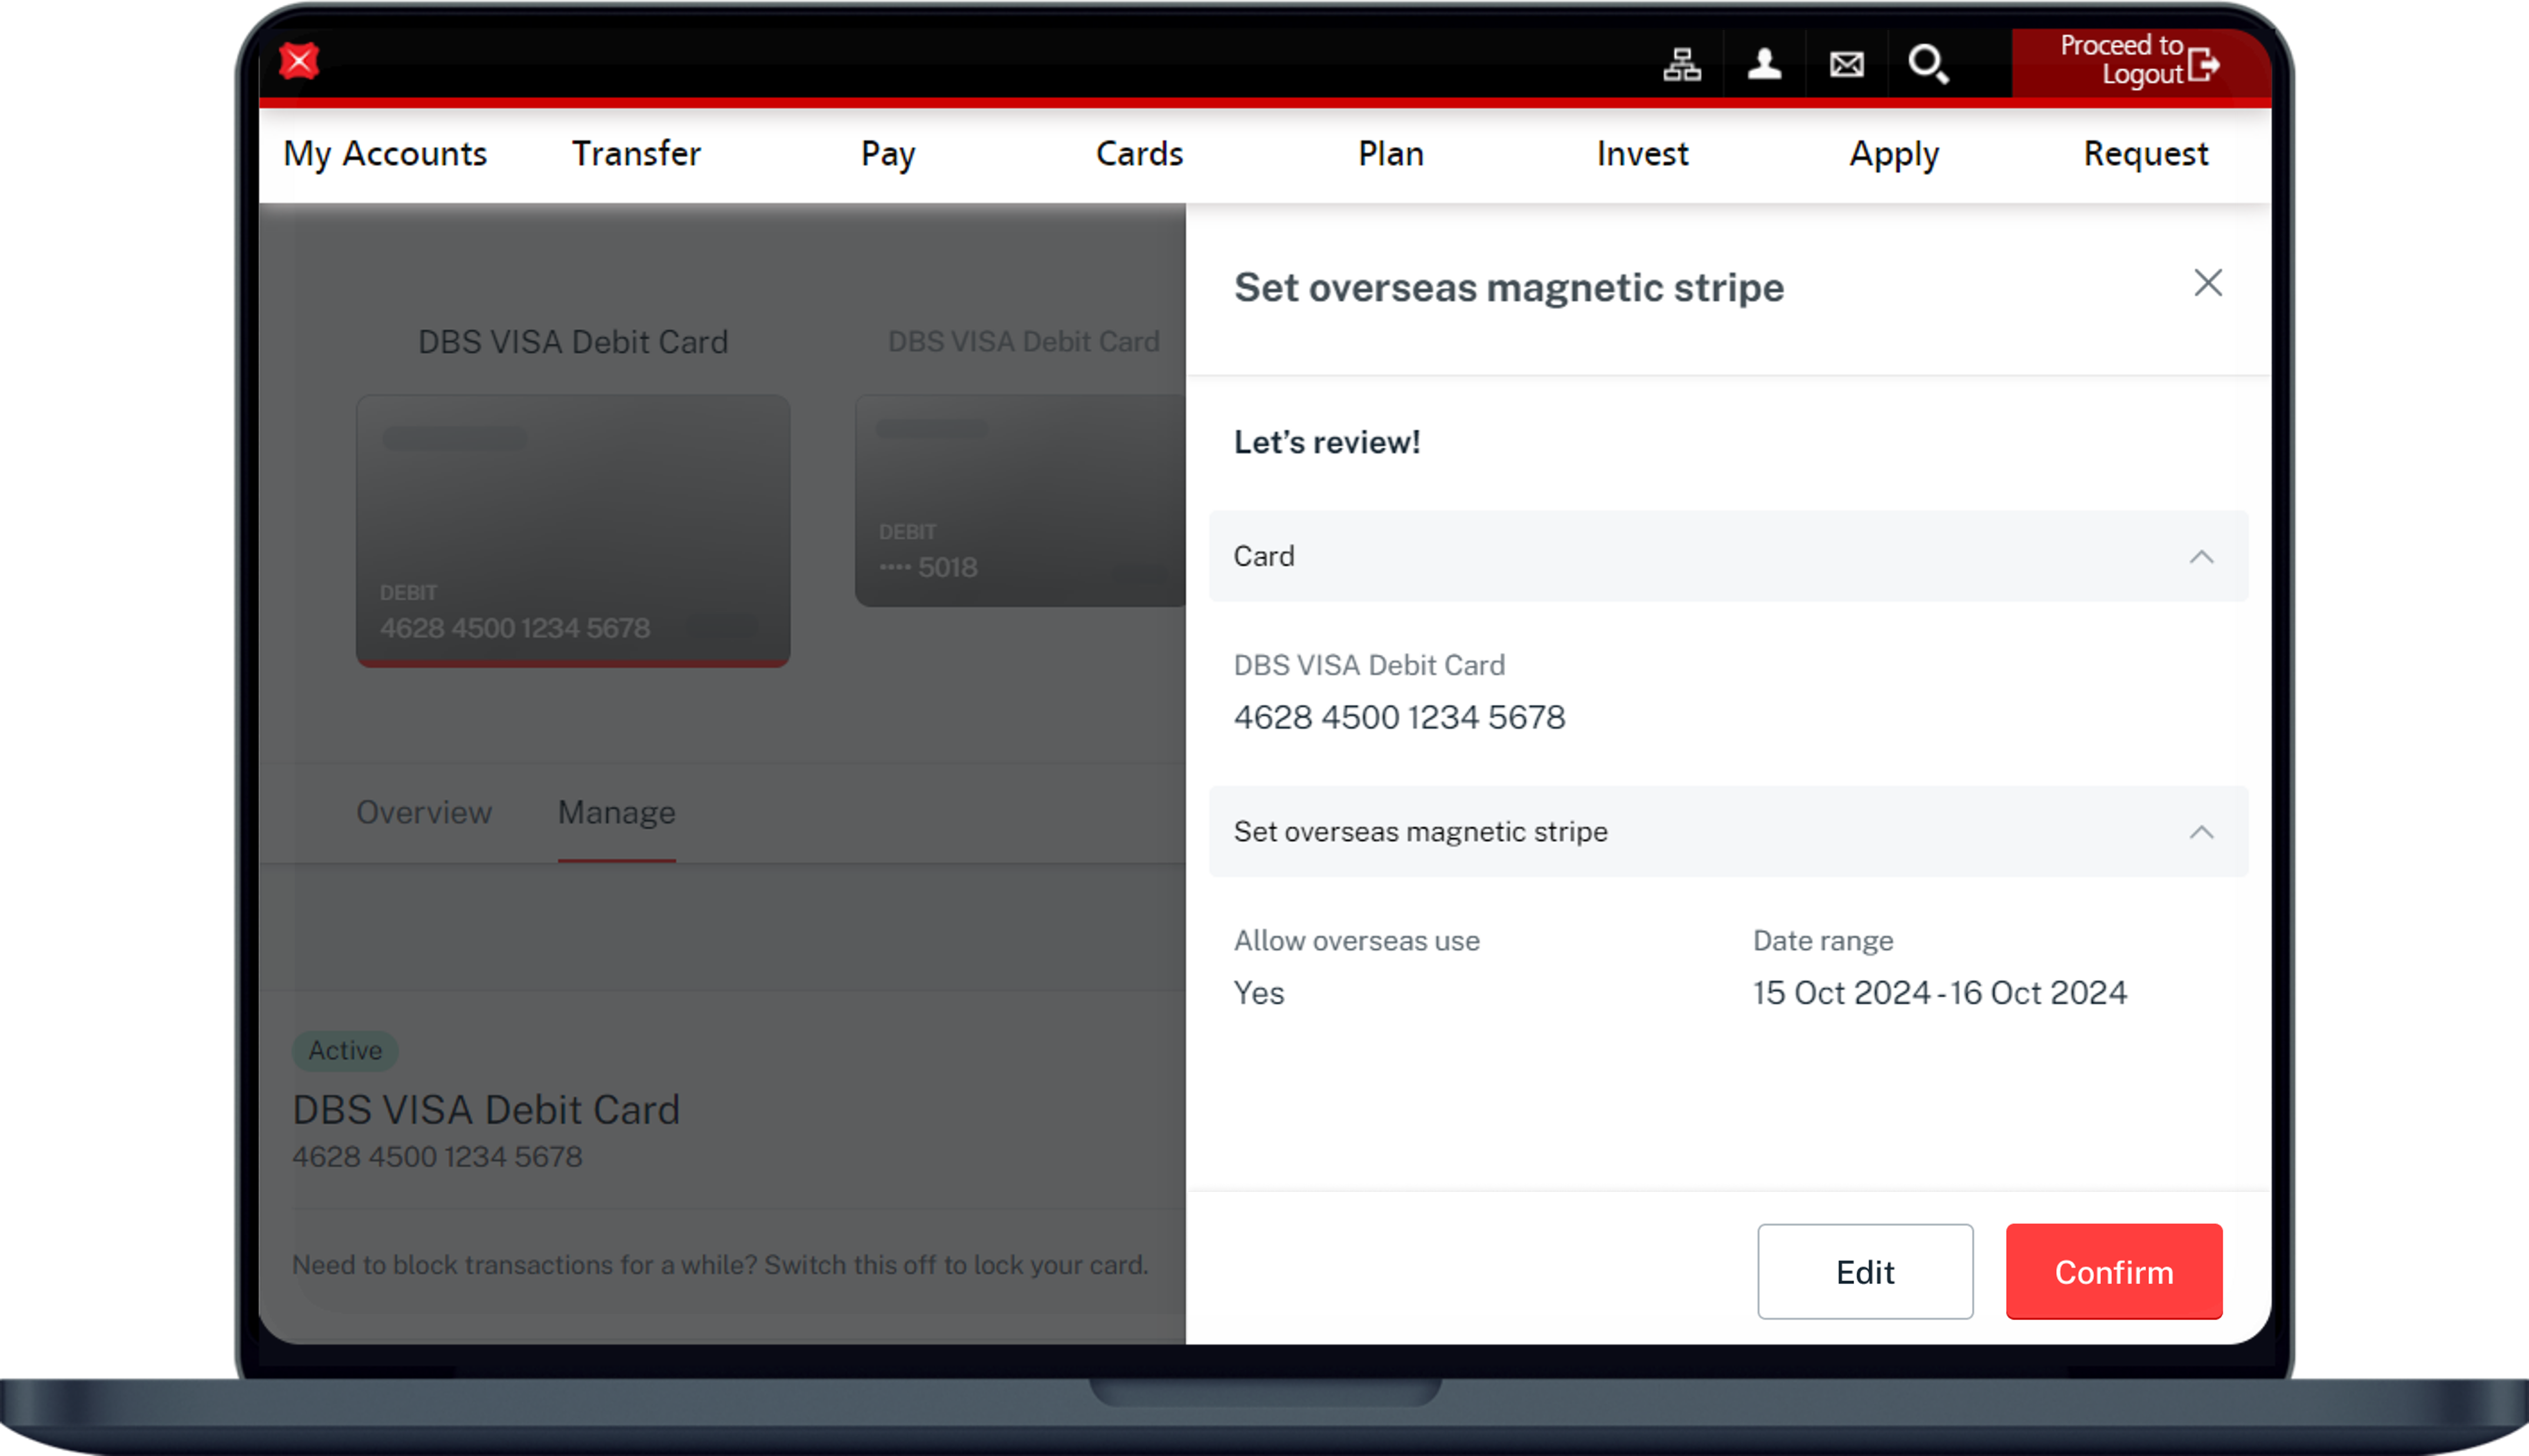Click the red Confirm button
Image resolution: width=2529 pixels, height=1456 pixels.
[x=2114, y=1272]
